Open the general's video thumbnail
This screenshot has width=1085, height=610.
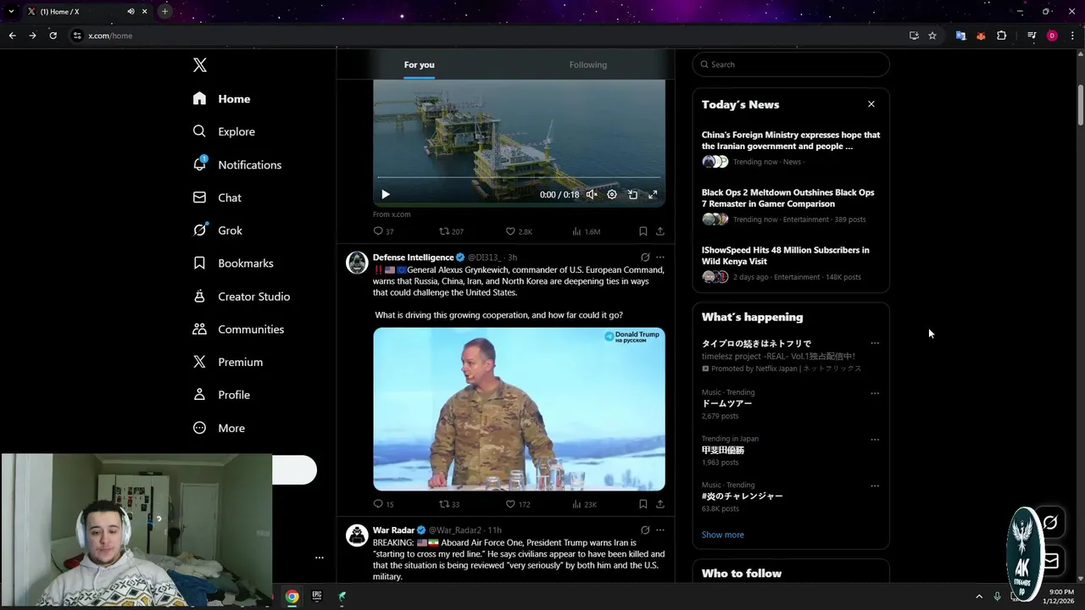point(519,409)
